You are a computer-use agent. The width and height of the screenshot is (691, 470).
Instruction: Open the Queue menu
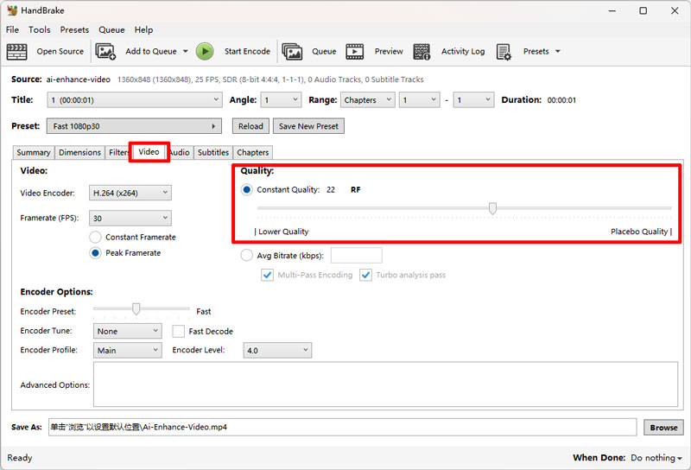111,29
